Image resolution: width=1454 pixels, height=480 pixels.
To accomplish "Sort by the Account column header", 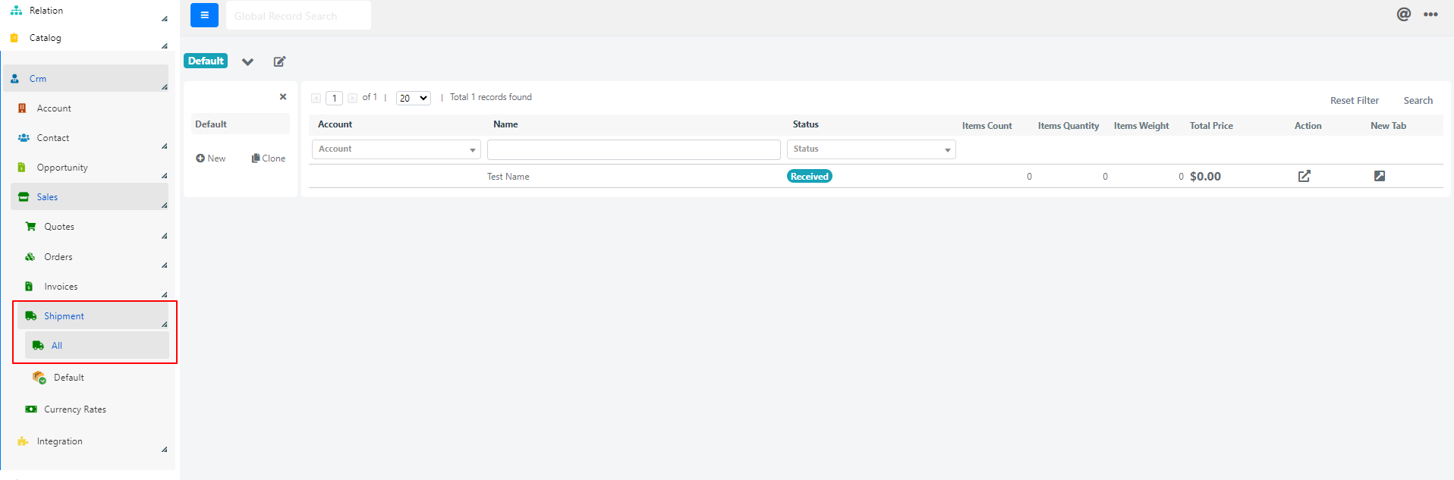I will [x=335, y=124].
